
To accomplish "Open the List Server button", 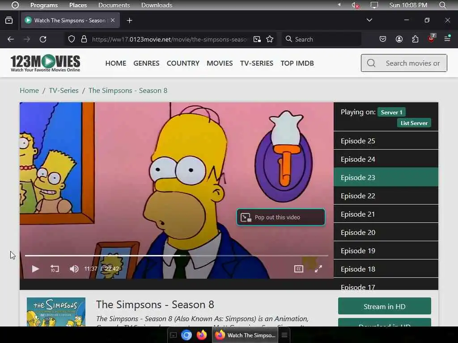I will pos(414,123).
